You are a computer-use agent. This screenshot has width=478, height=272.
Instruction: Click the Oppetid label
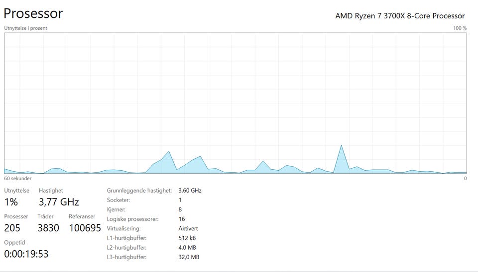coord(14,243)
